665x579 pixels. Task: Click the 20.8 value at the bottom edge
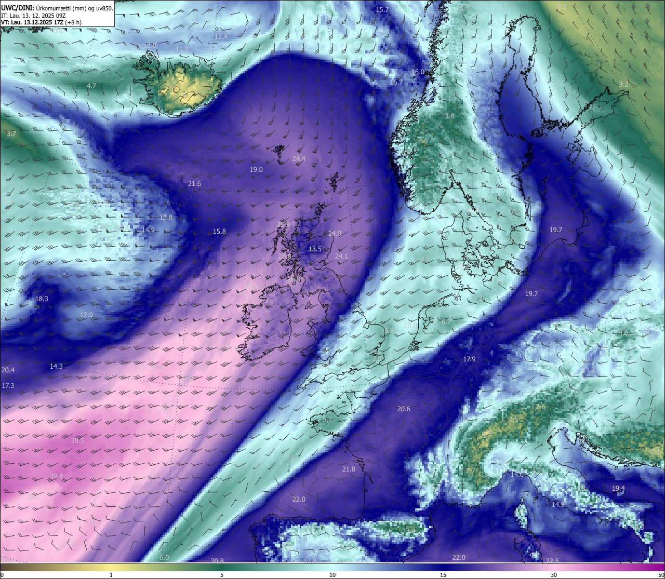click(x=217, y=561)
